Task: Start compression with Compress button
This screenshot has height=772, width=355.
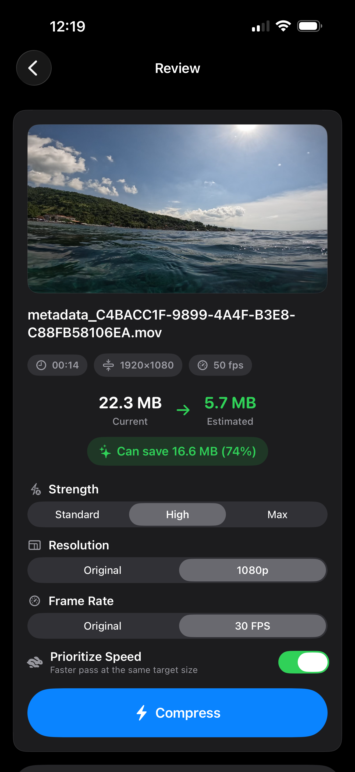Action: (x=177, y=713)
